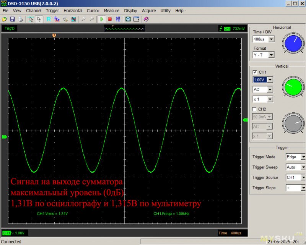
Task: Click the Save floppy disk icon
Action: coord(13,19)
